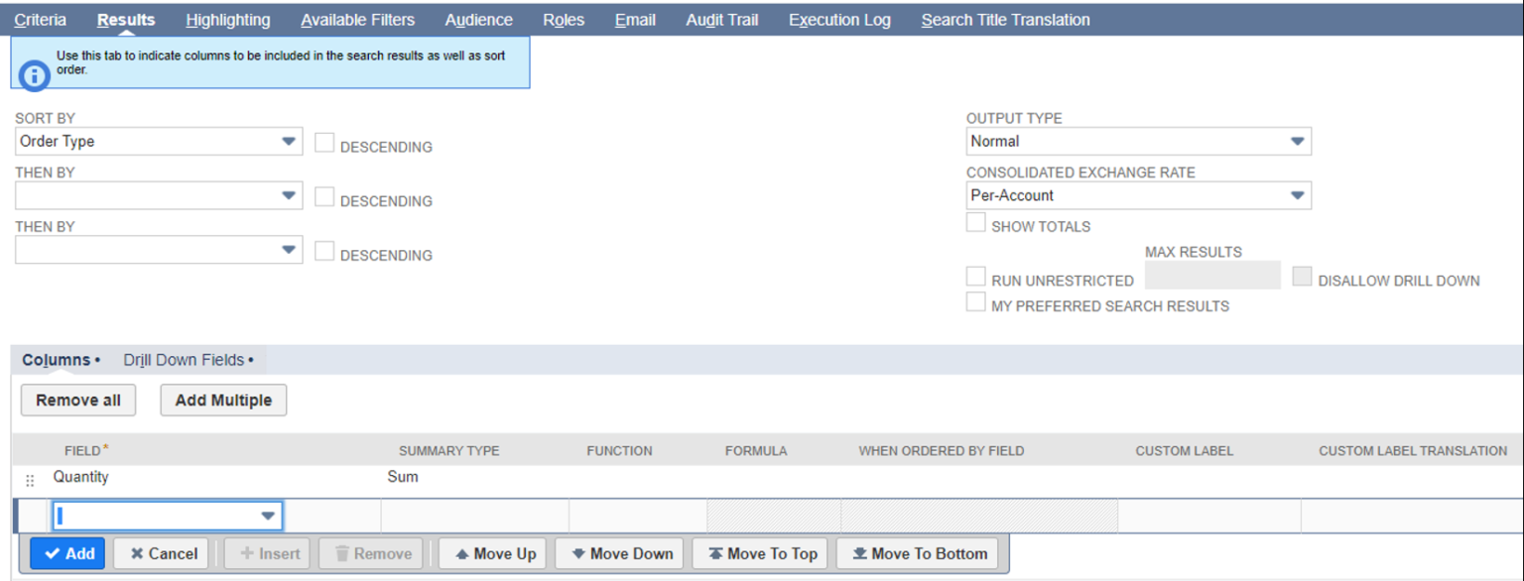This screenshot has width=1524, height=581.
Task: Open the Audit Trail tab
Action: pos(722,20)
